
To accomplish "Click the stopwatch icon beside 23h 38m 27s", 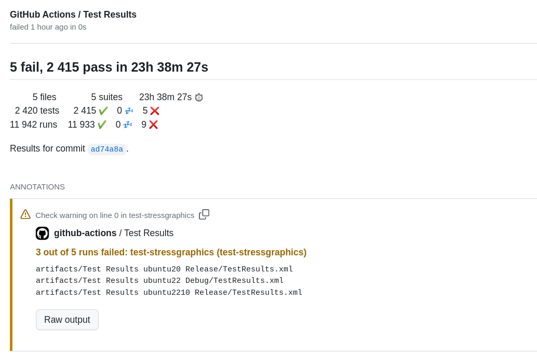I will (x=198, y=98).
